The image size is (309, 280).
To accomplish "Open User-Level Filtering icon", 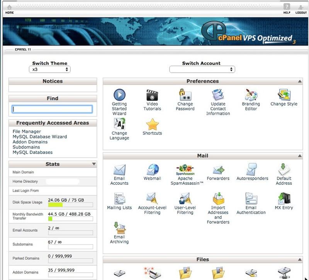I will point(185,199).
